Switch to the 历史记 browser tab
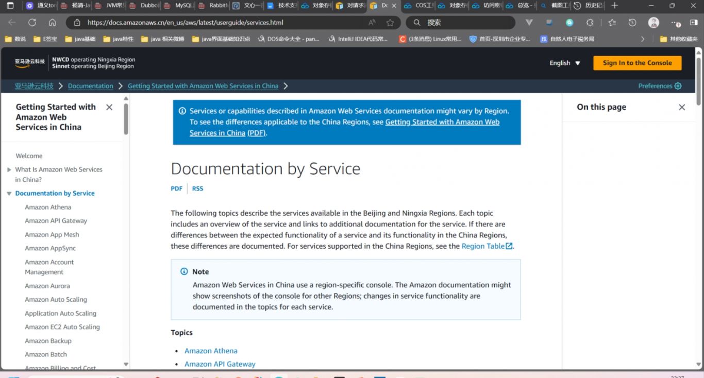 [x=588, y=6]
